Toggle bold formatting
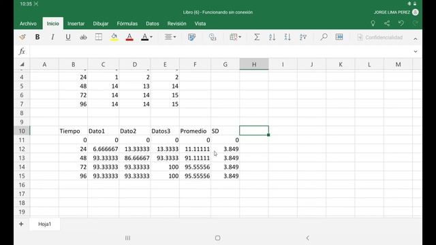 37,37
